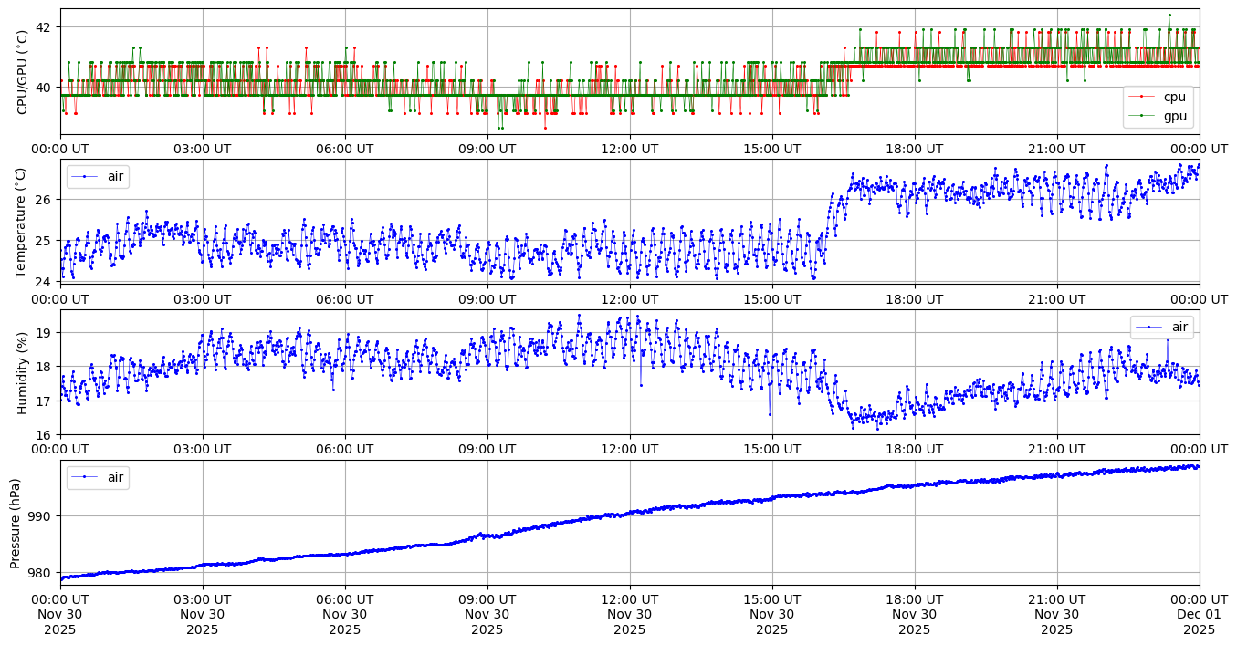Click 09:00 UT tick below humidity chart
The height and width of the screenshot is (645, 1237).
pyautogui.click(x=487, y=449)
